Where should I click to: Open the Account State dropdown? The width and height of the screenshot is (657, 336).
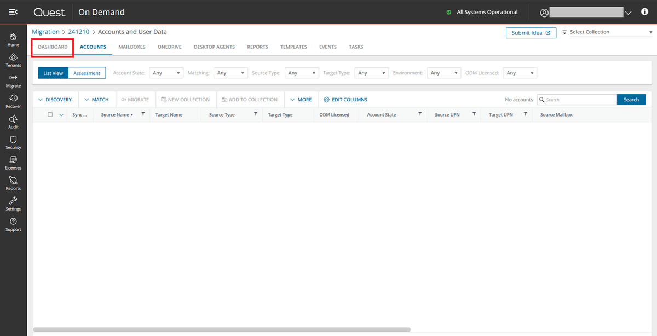[166, 72]
